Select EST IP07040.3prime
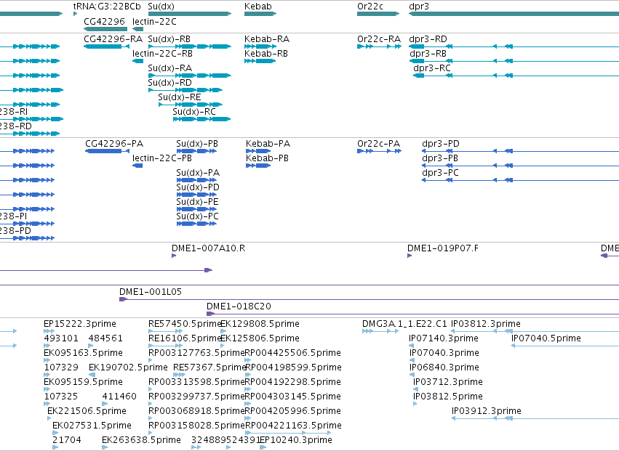Screen dimensions: 619x451 click(x=444, y=353)
